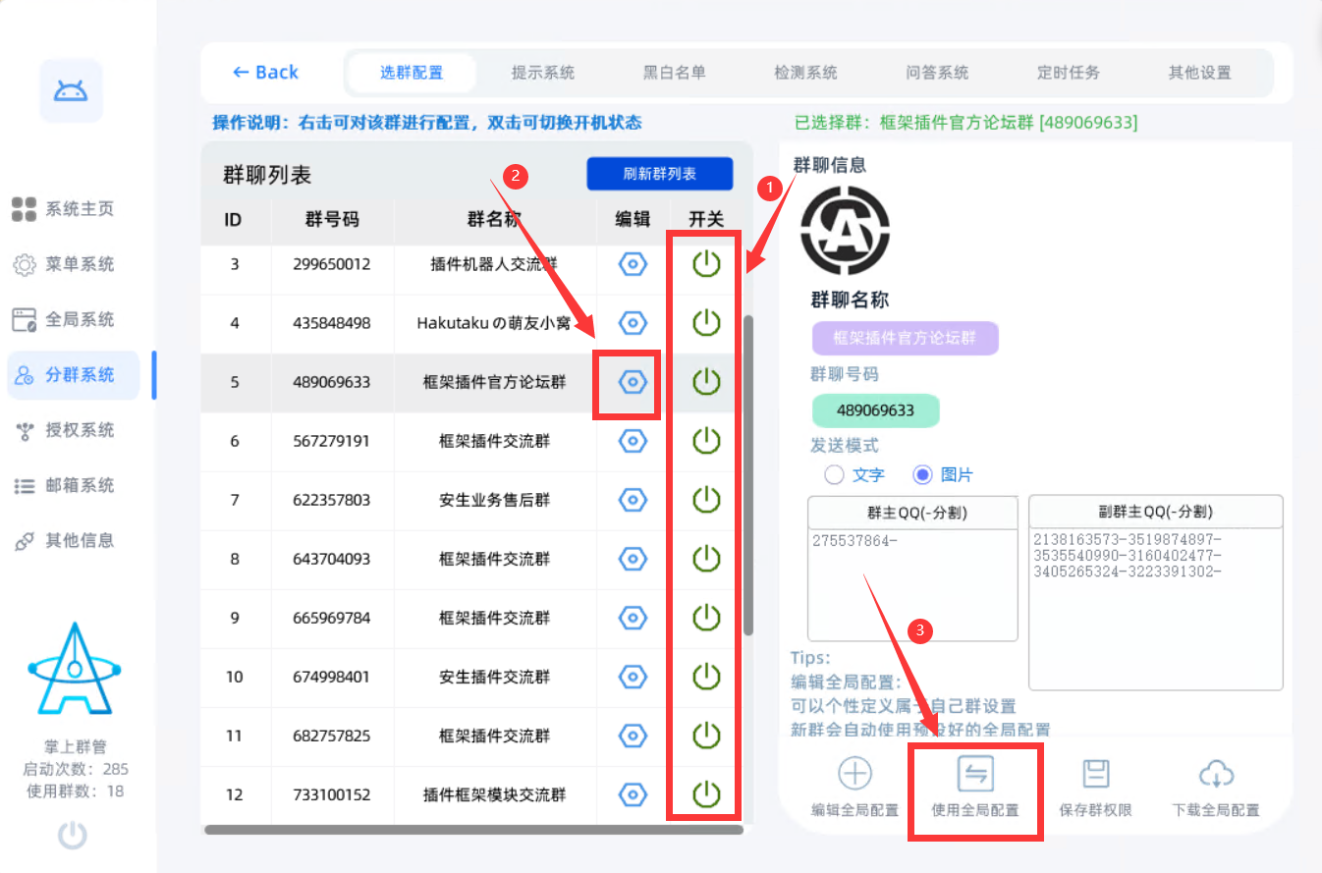
Task: Click the edit icon for group 567279191
Action: (633, 441)
